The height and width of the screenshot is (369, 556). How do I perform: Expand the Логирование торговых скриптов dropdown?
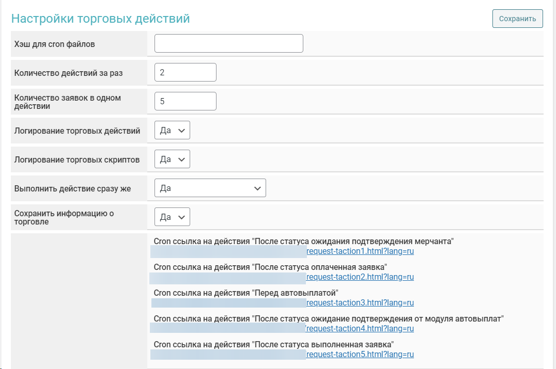pyautogui.click(x=172, y=159)
